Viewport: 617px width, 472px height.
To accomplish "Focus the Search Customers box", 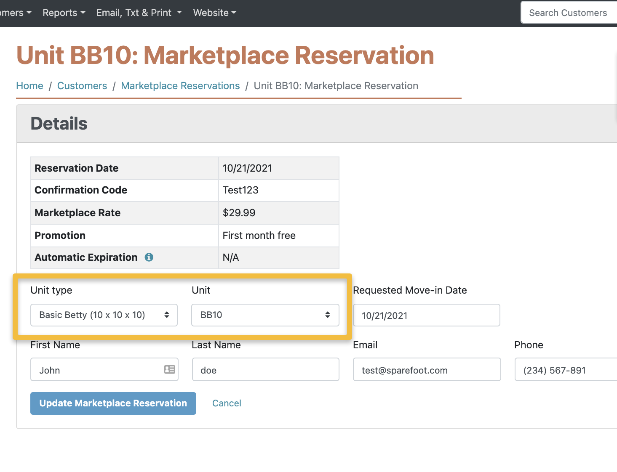I will click(x=569, y=13).
